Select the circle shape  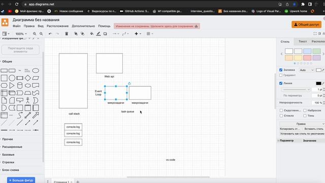pyautogui.click(x=12, y=78)
